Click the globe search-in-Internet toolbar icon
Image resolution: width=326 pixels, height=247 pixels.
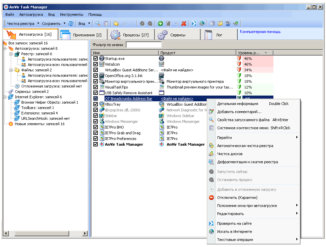(x=202, y=24)
